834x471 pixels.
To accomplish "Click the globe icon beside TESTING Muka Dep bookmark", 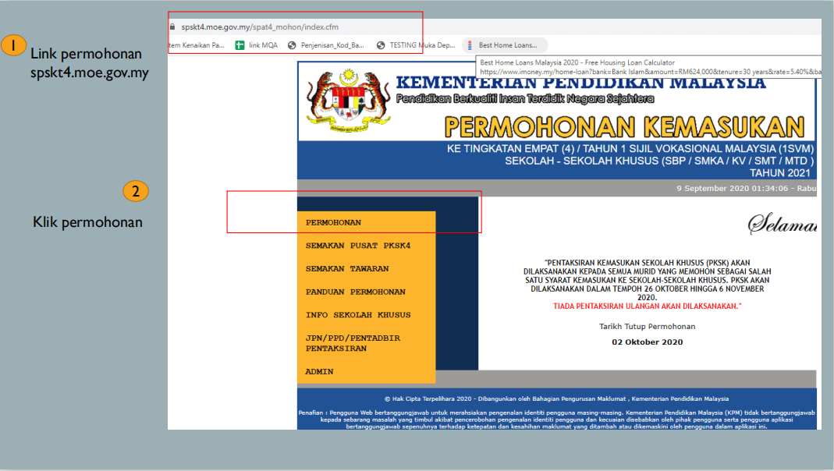I will click(381, 45).
